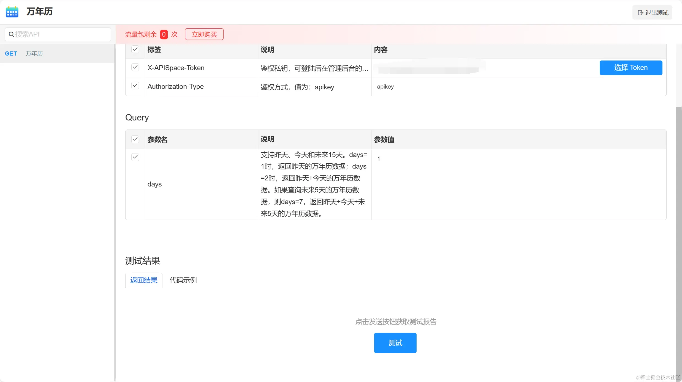Viewport: 682px width, 382px height.
Task: Toggle the select-all checkbox in the 标签 header
Action: point(135,49)
